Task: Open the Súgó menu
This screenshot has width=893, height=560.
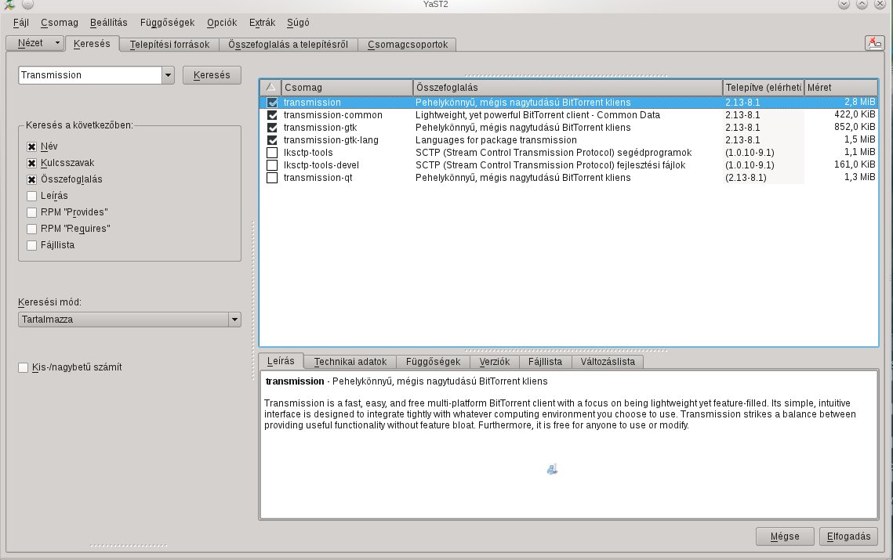Action: click(298, 23)
